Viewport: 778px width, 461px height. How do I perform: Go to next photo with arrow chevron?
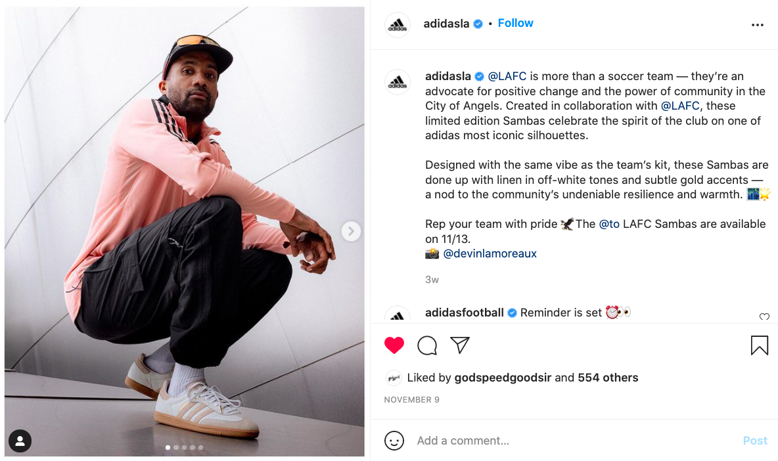351,232
